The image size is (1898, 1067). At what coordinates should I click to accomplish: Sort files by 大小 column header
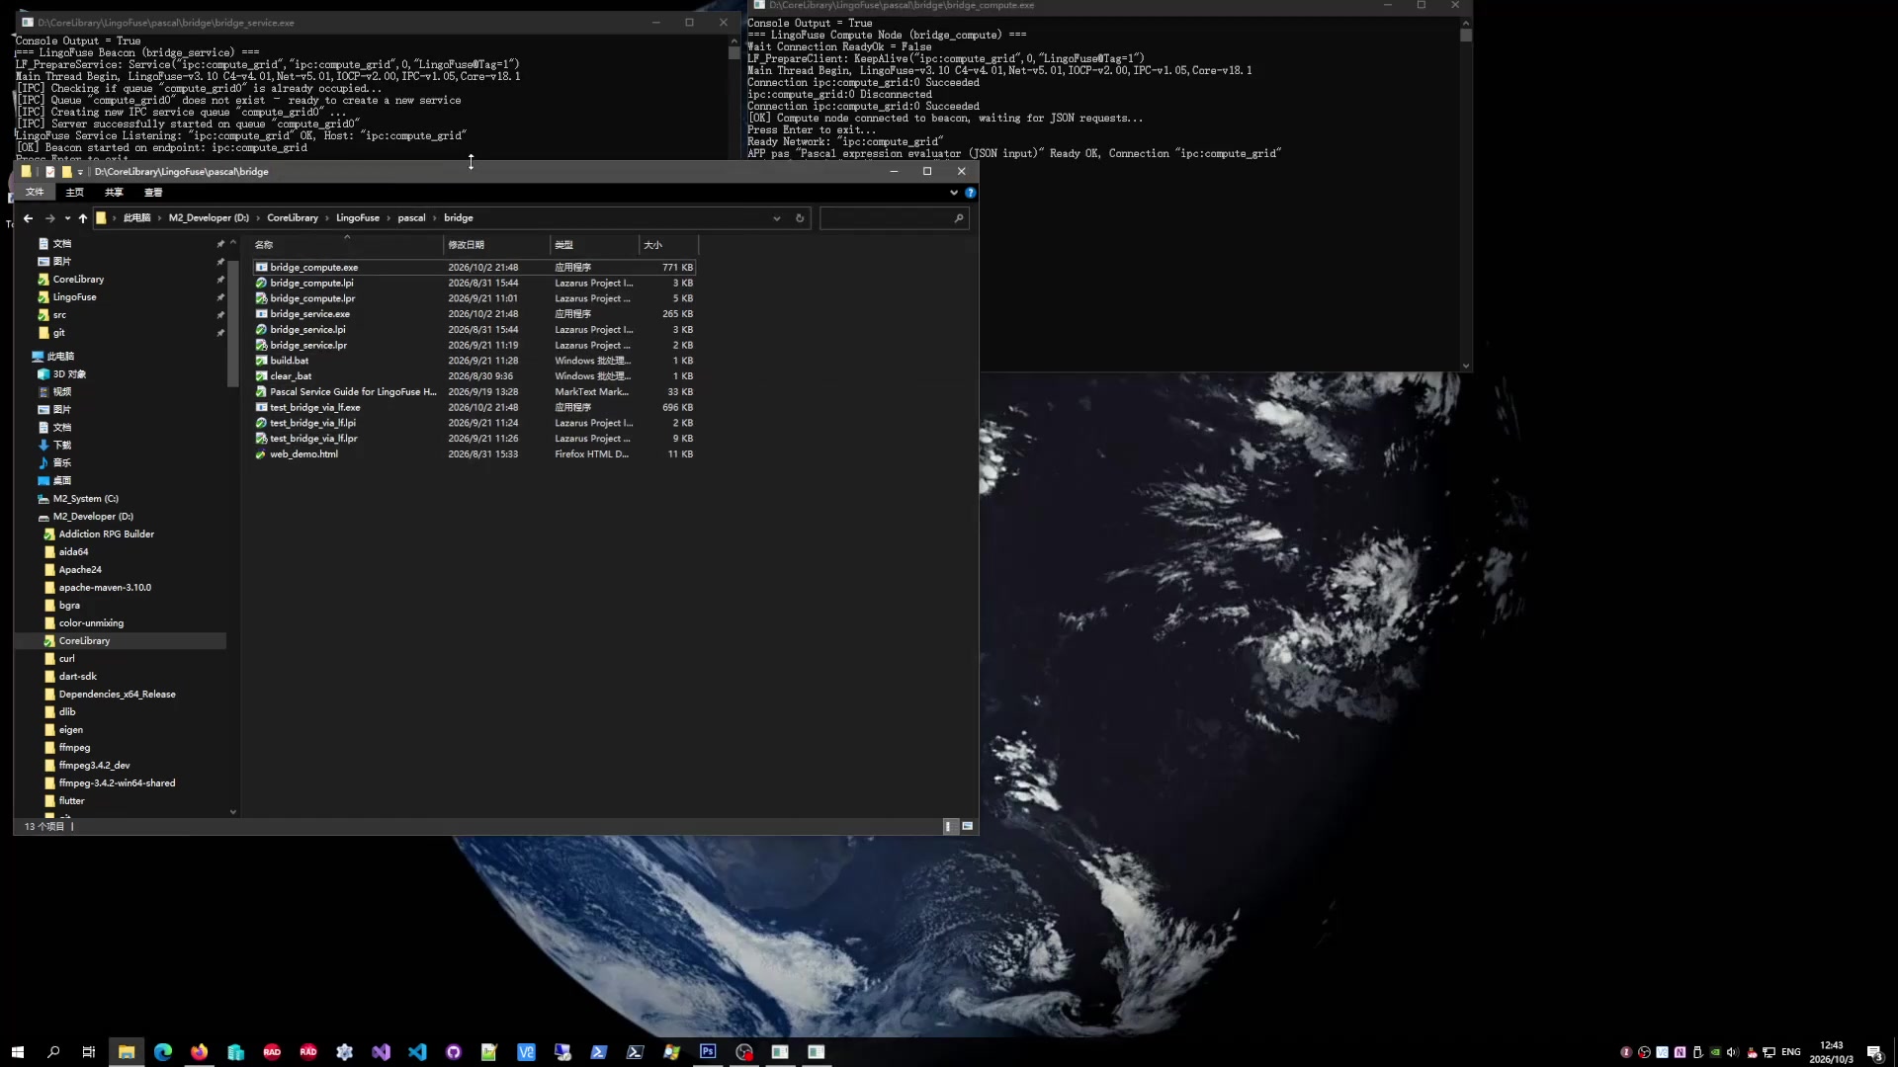coord(668,245)
